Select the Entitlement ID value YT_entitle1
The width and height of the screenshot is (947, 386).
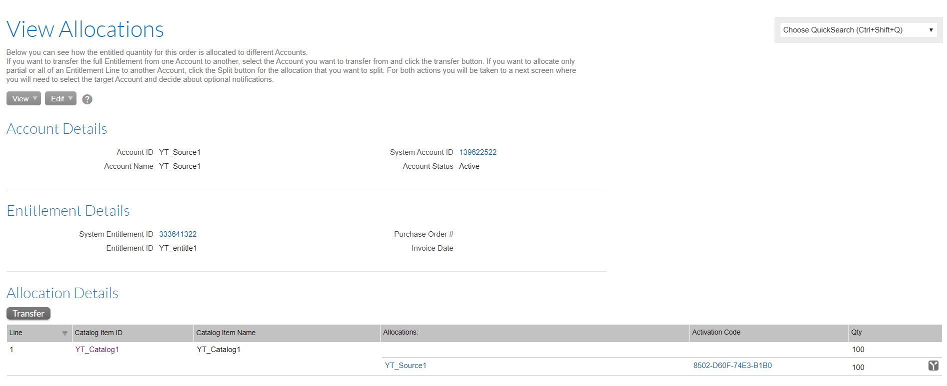pos(178,248)
